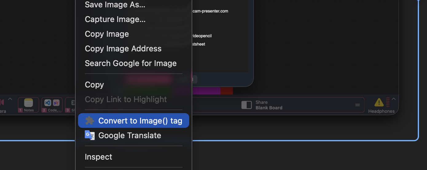This screenshot has height=170, width=427.
Task: Click the Headphones warning triangle icon
Action: [379, 102]
